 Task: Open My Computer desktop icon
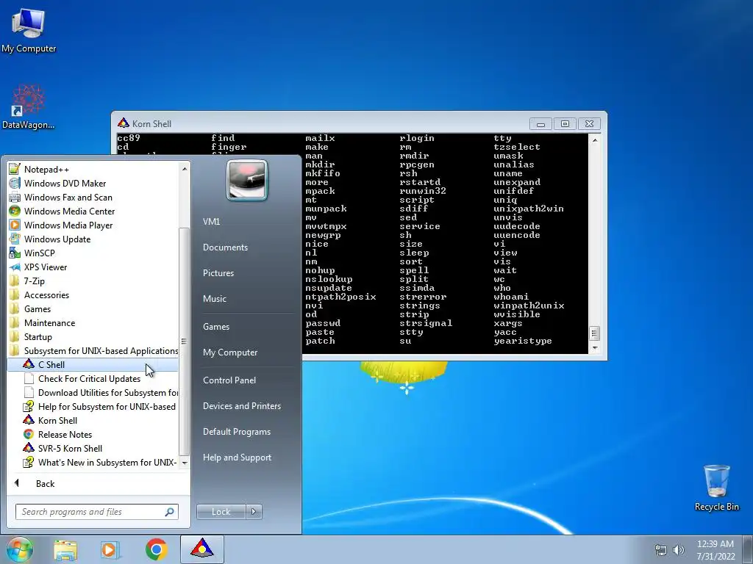coord(29,31)
